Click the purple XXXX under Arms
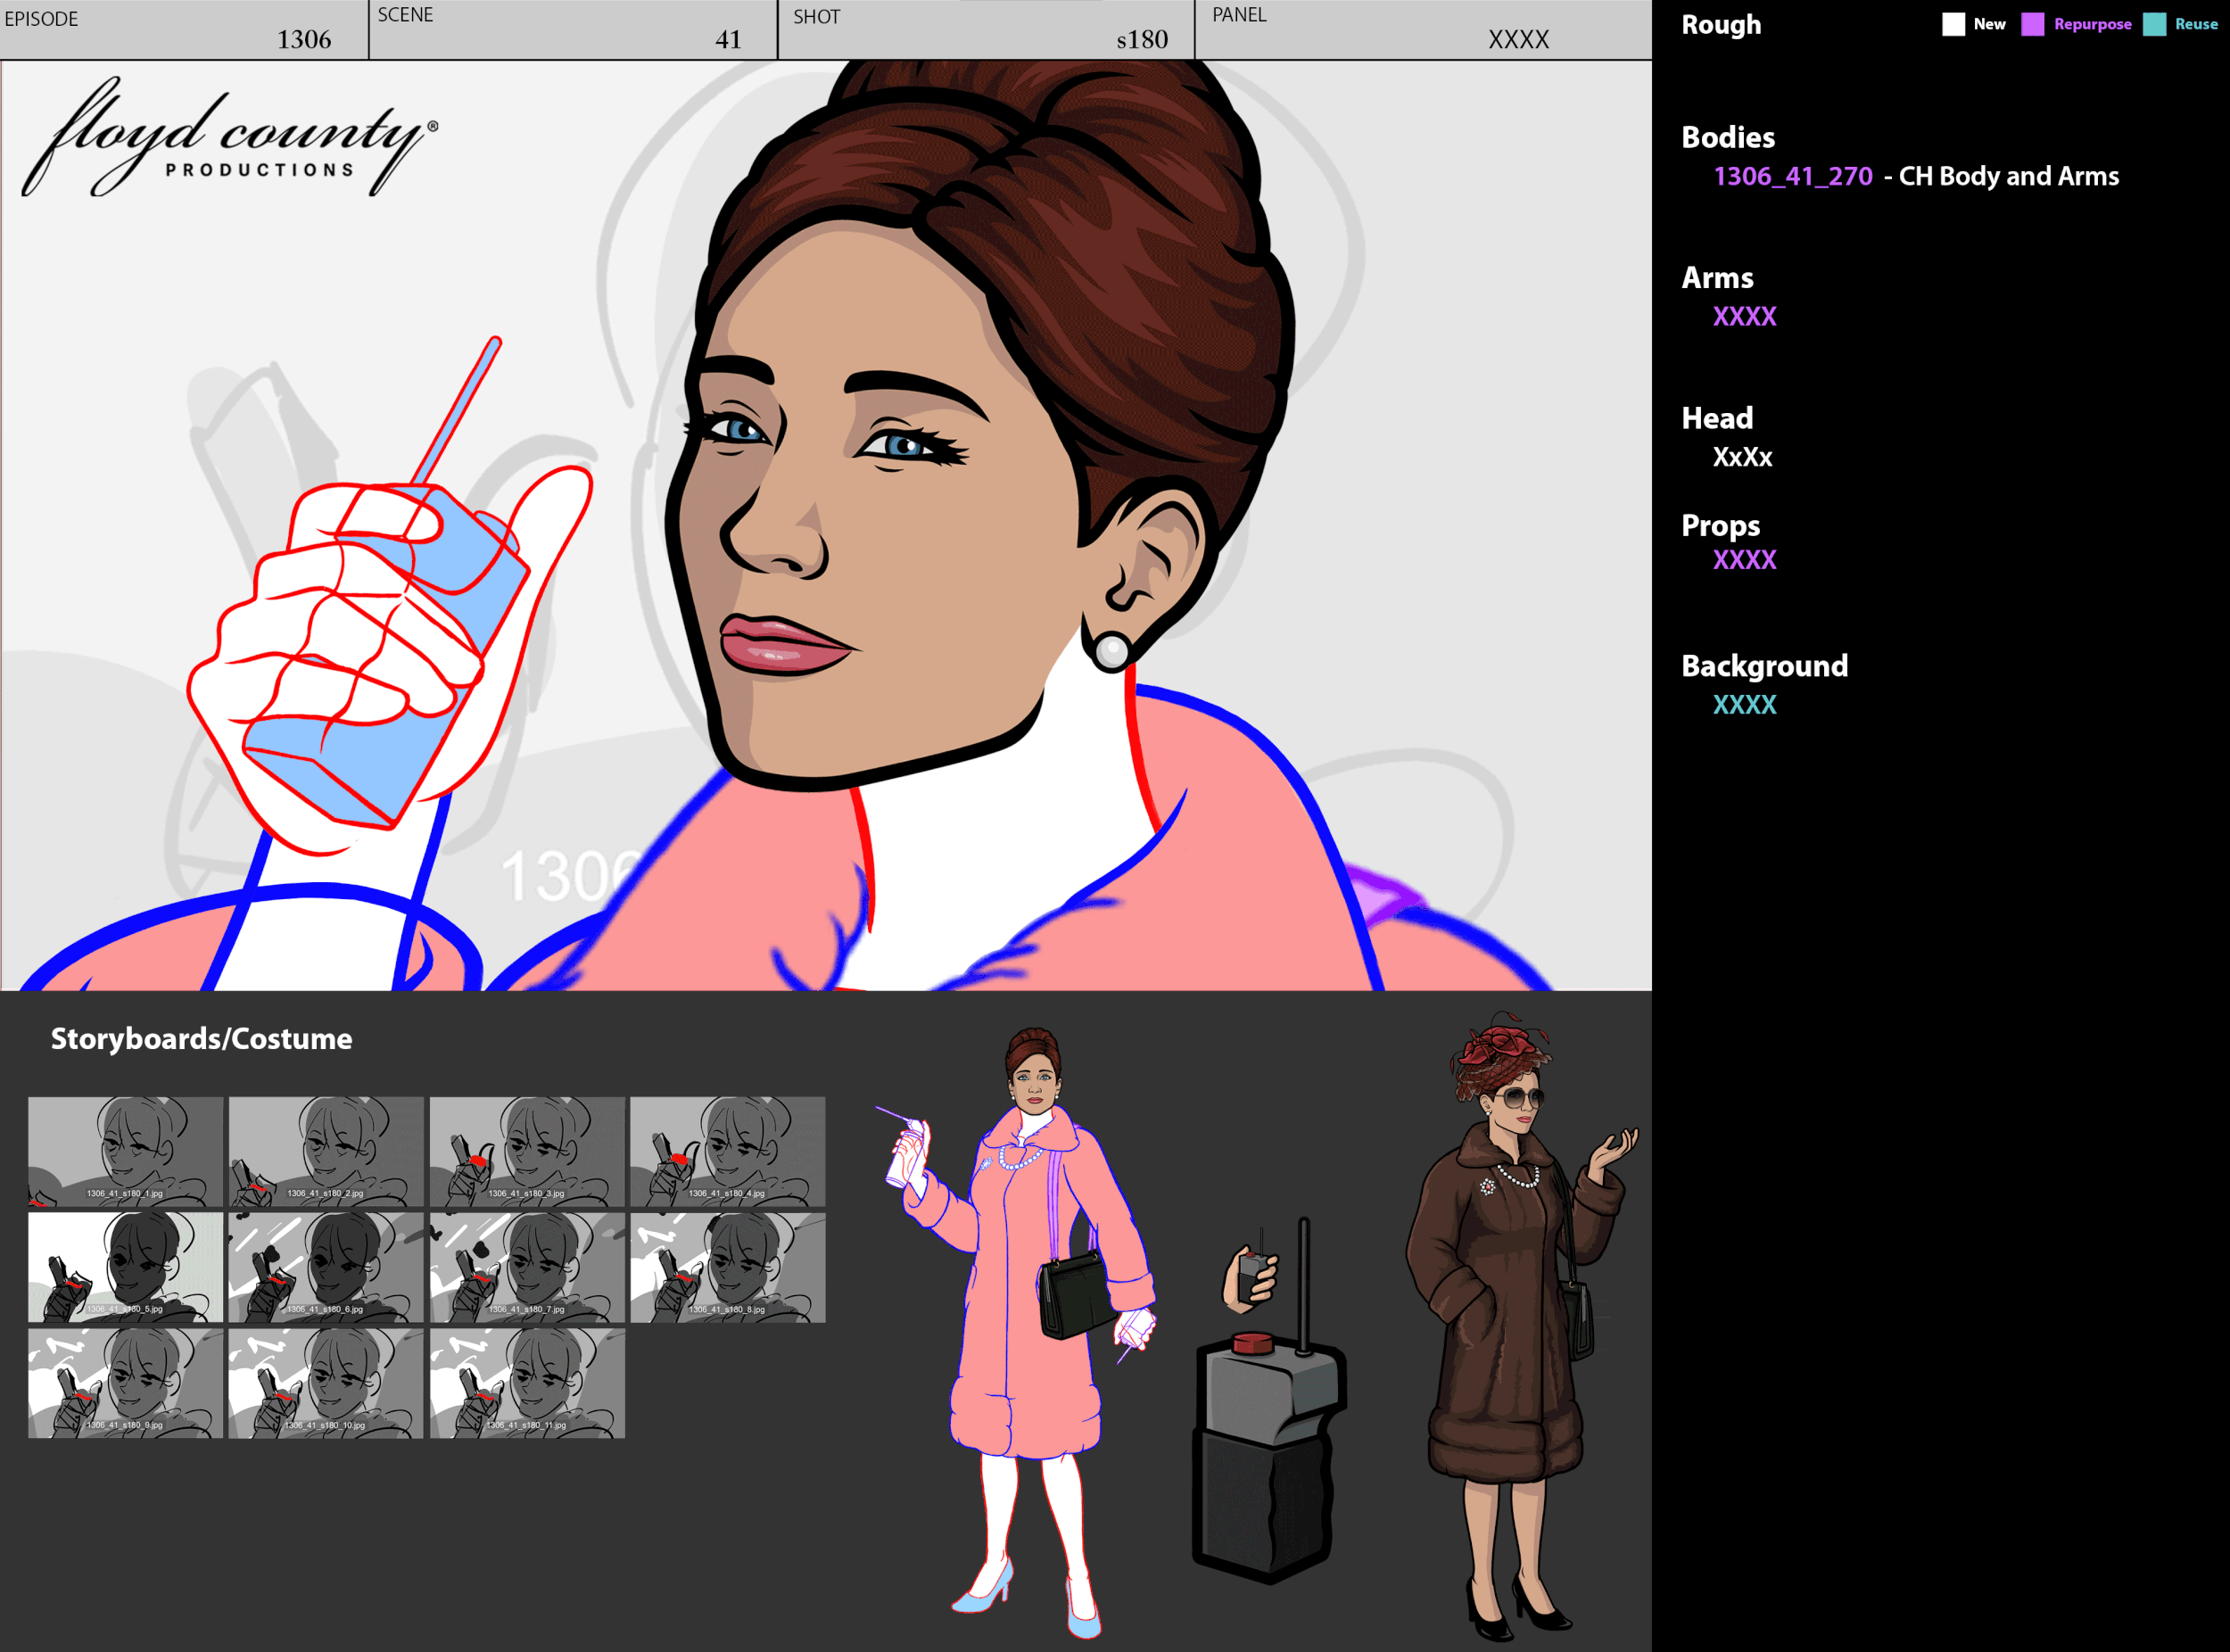Image resolution: width=2230 pixels, height=1652 pixels. pyautogui.click(x=1744, y=316)
